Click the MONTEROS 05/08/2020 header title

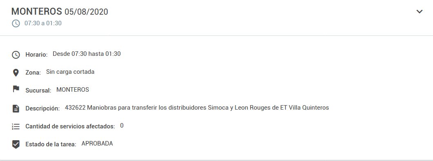[x=60, y=11]
